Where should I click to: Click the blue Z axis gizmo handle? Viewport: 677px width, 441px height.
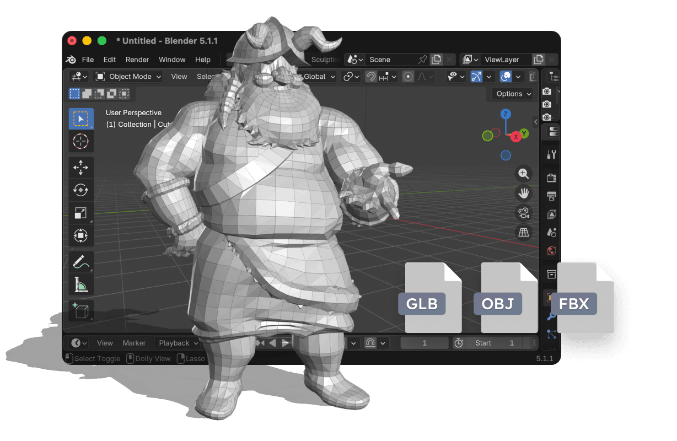pos(505,114)
